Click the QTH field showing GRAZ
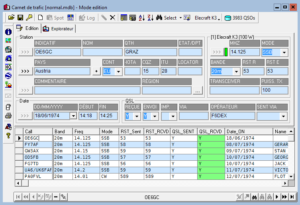 click(x=151, y=52)
